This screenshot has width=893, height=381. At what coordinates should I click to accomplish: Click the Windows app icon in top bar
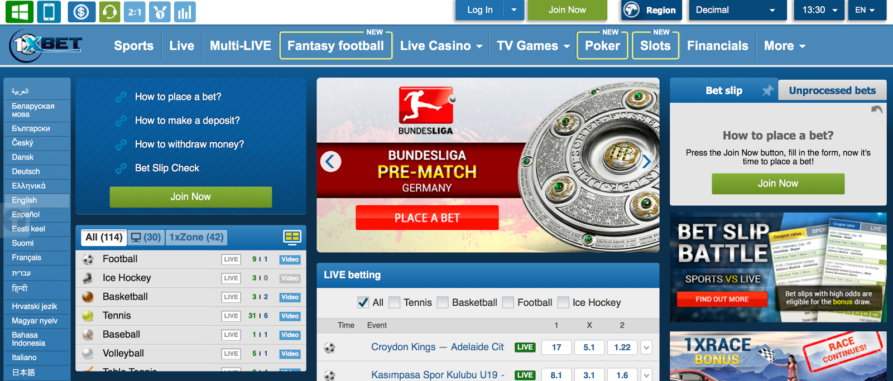[x=20, y=12]
